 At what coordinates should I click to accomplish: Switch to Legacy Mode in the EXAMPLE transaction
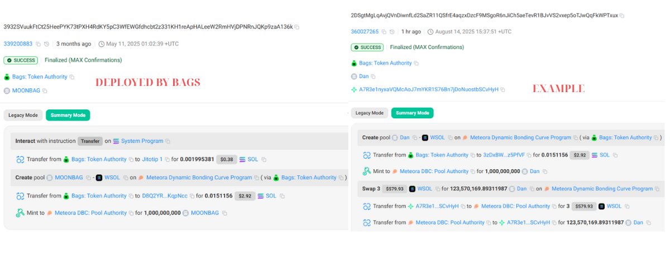369,113
